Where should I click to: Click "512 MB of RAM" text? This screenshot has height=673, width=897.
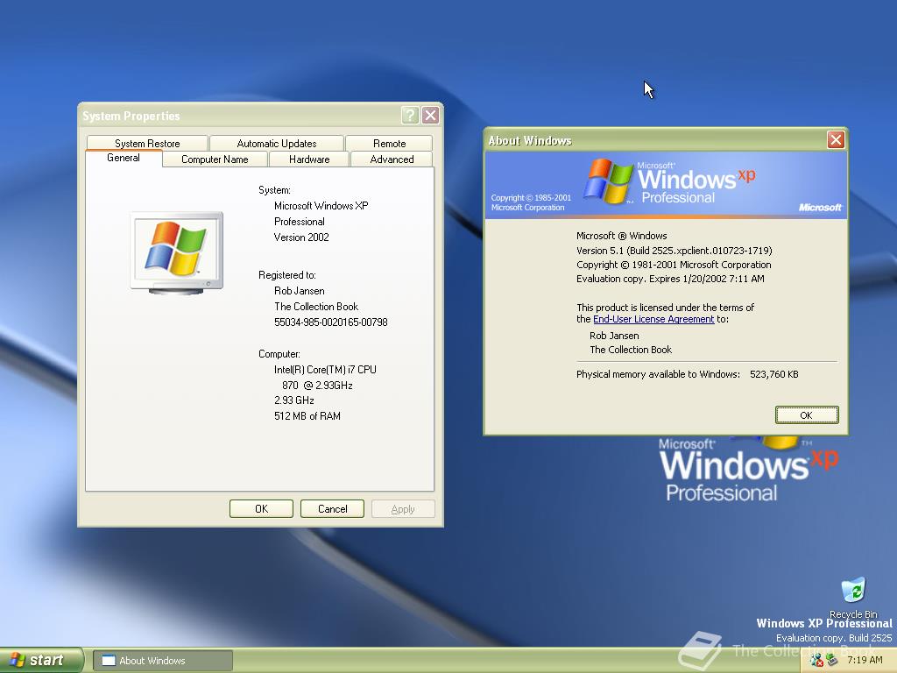click(x=307, y=416)
